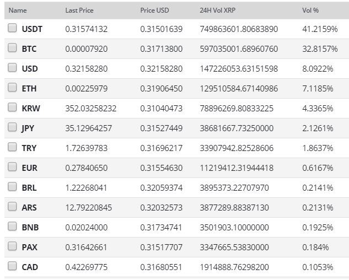Click volume 3501903.10000000
The height and width of the screenshot is (280, 349).
coord(234,228)
